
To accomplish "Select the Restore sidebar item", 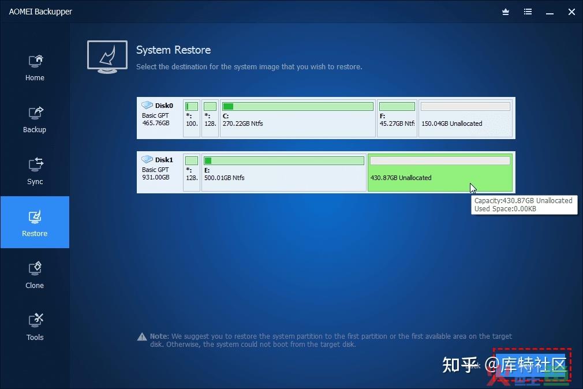I will 35,222.
